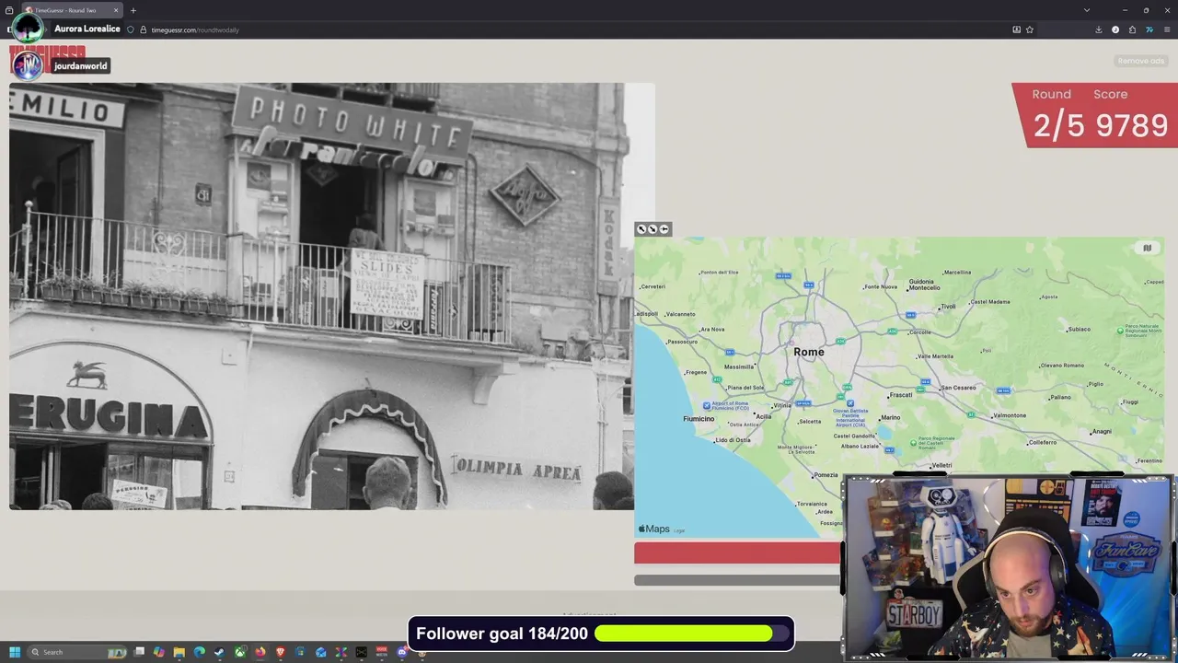This screenshot has width=1178, height=663.
Task: Open Steam from the taskbar
Action: (x=219, y=652)
